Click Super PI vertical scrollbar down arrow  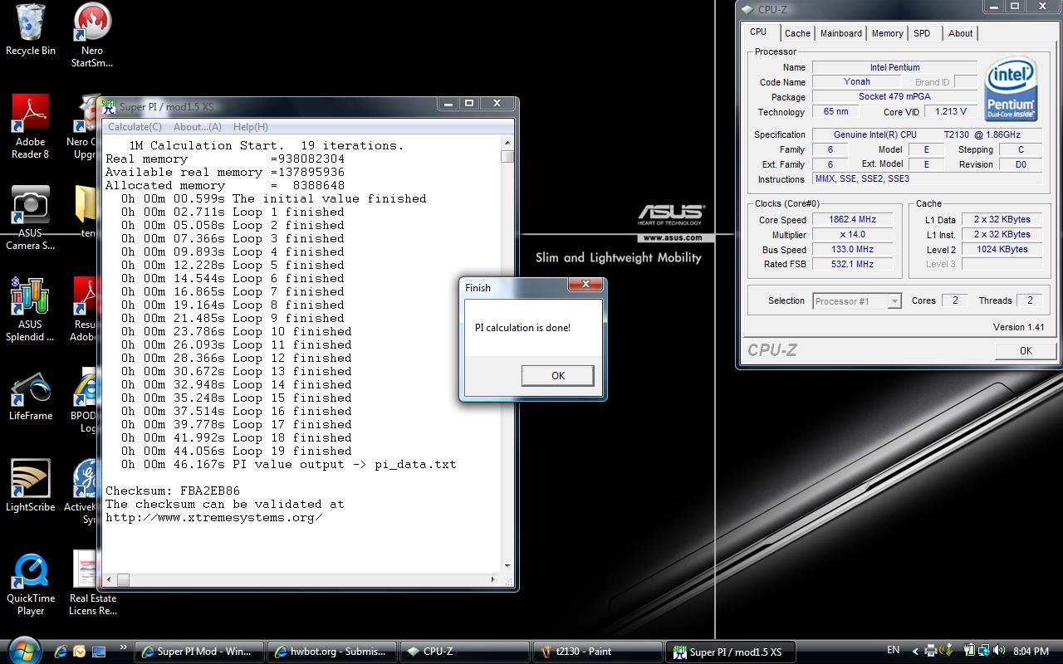(x=507, y=566)
